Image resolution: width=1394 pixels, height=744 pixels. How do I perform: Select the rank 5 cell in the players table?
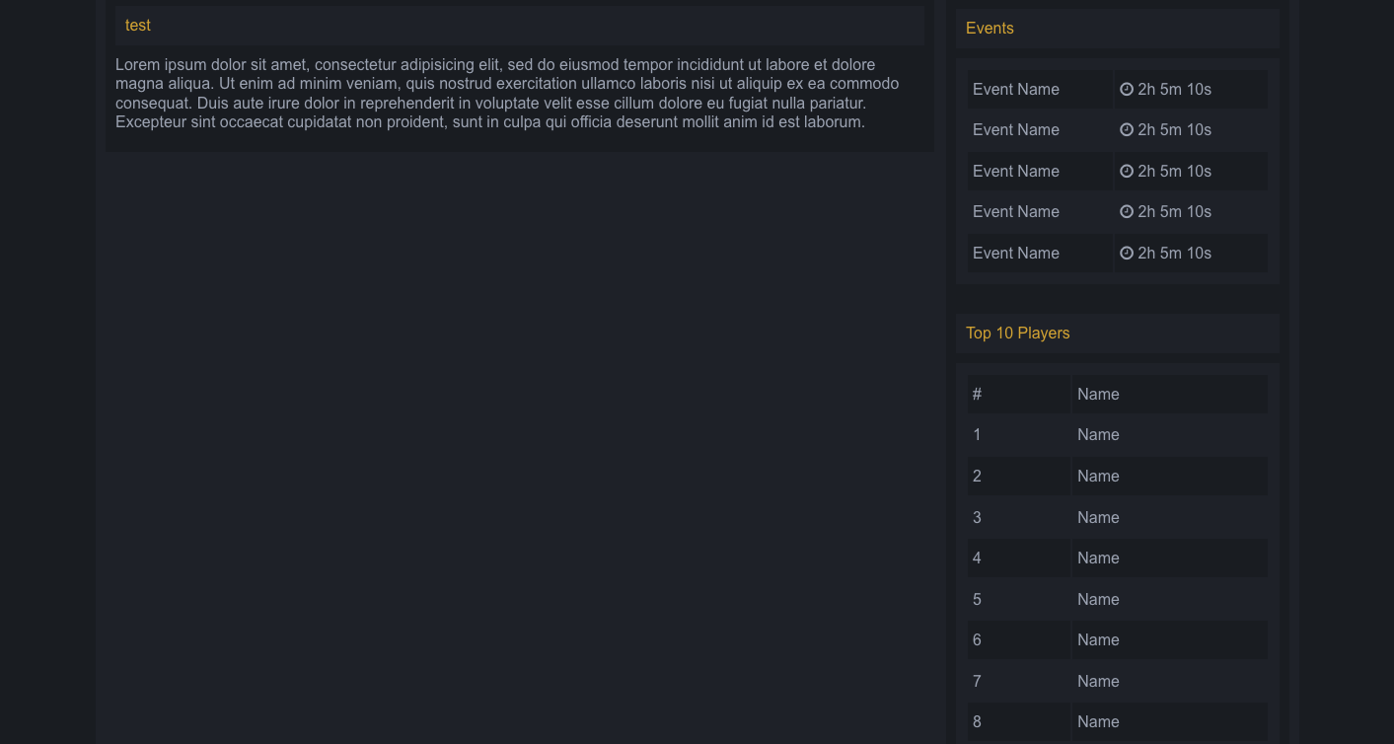click(x=977, y=600)
